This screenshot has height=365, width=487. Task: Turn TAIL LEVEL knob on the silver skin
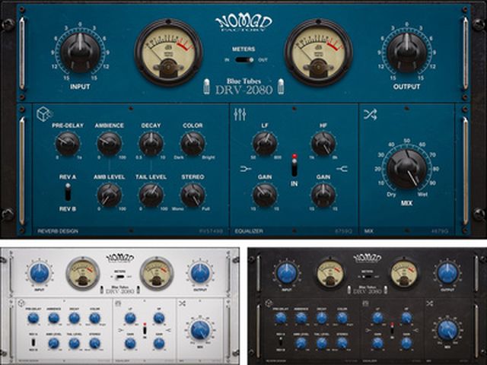75,343
